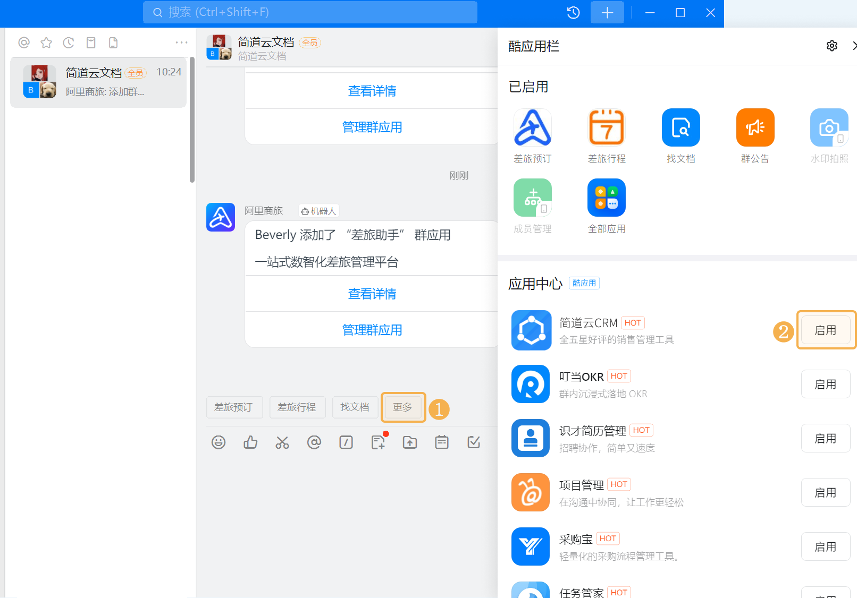Click the new document icon with red dot
The width and height of the screenshot is (857, 598).
pos(379,442)
